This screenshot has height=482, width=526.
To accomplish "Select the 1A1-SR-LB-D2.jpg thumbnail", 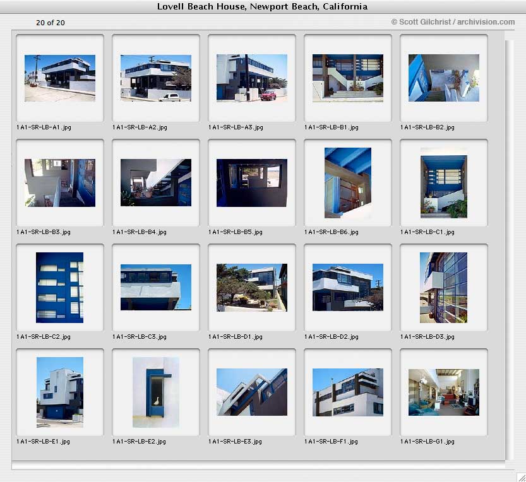I will pos(348,287).
